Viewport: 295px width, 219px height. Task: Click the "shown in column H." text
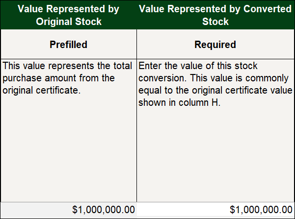179,103
